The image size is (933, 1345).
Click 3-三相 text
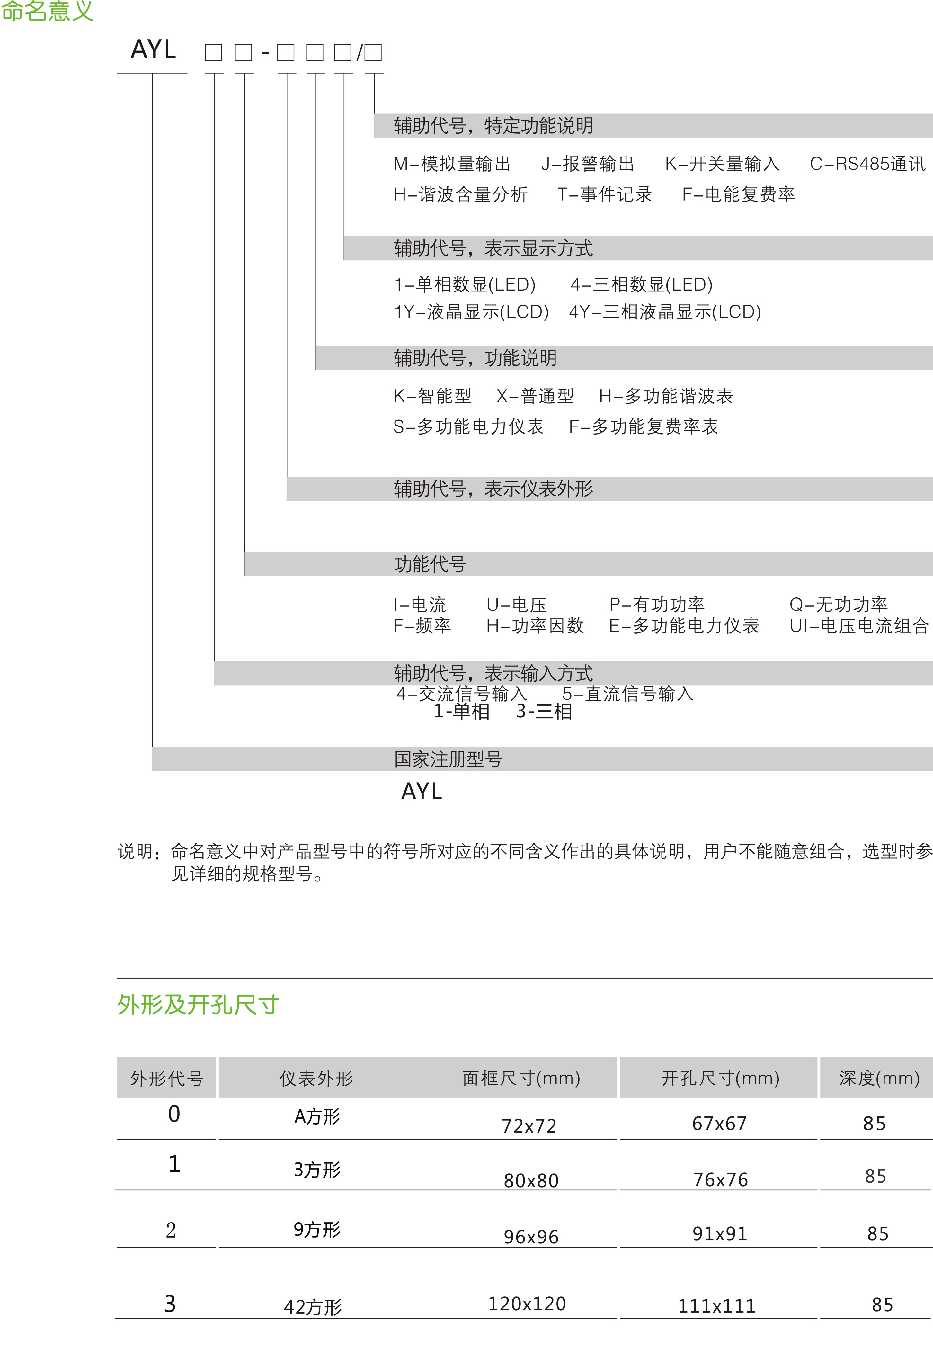(x=544, y=712)
